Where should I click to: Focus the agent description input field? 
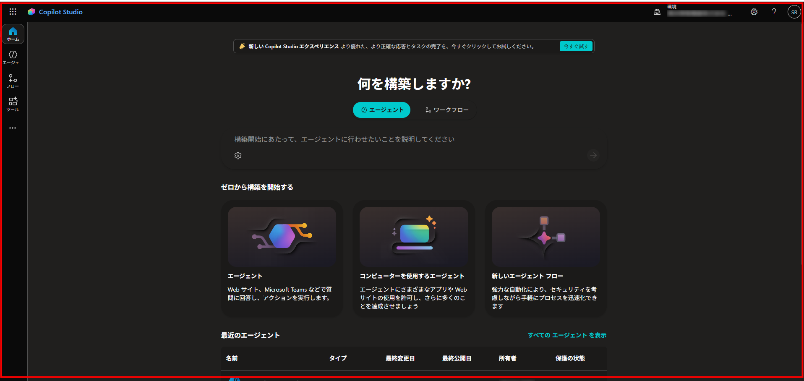(414, 139)
